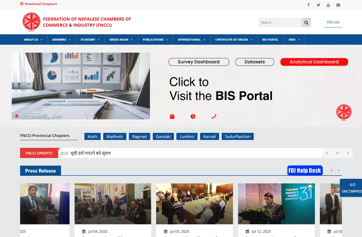Click the red carousel dot on banner image

[x=17, y=116]
